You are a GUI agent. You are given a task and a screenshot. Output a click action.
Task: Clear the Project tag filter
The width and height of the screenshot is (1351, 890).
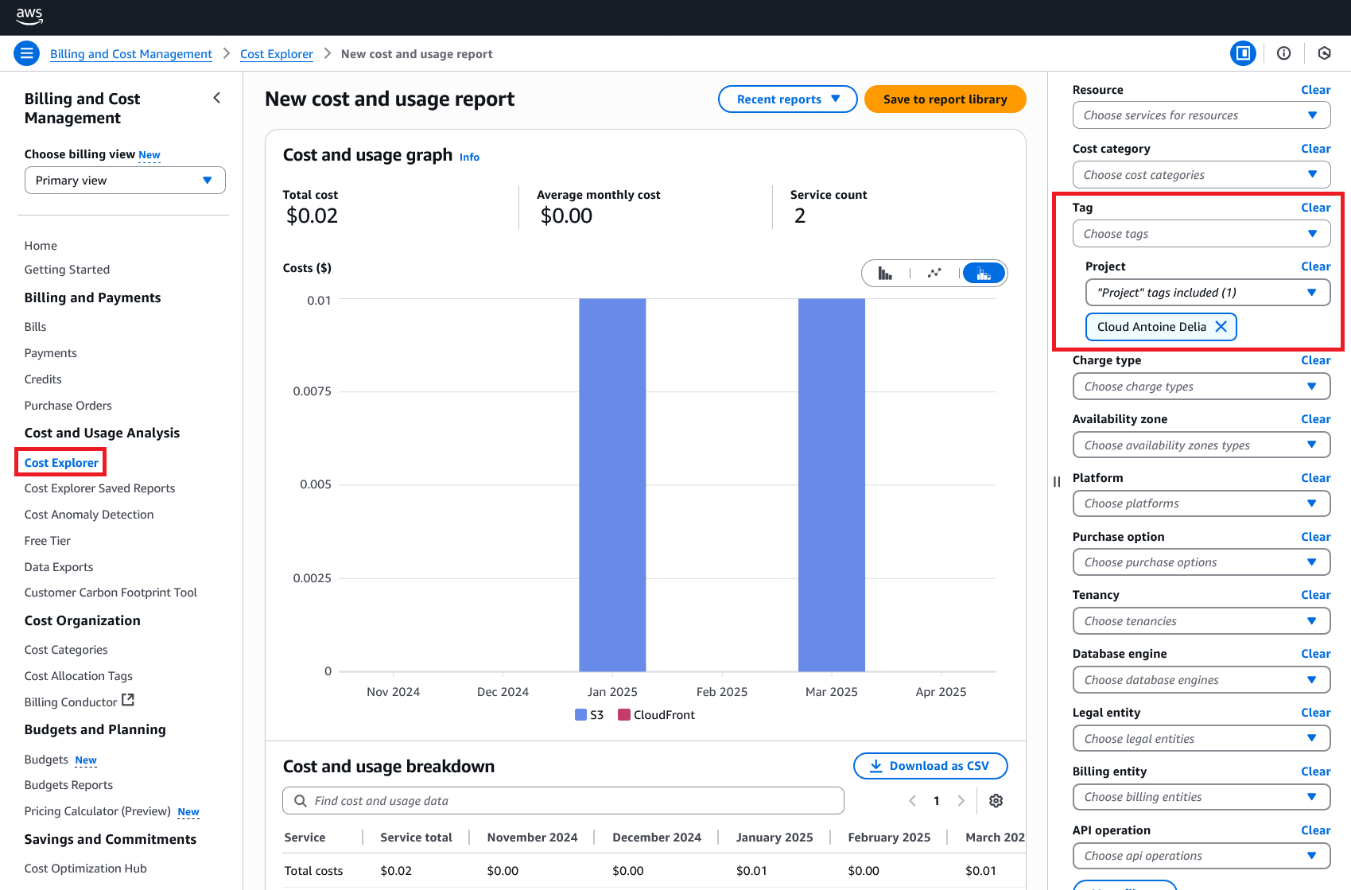coord(1316,266)
